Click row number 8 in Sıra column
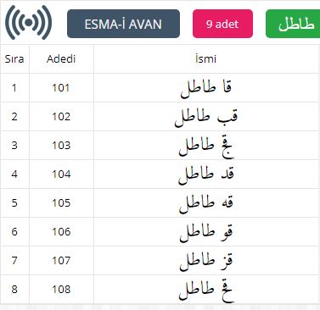 tap(14, 290)
